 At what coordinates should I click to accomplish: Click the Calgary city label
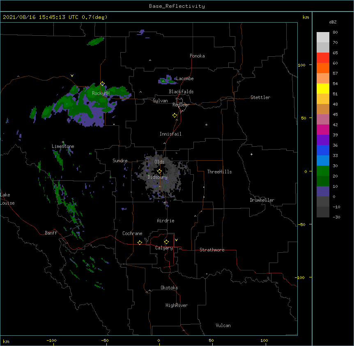click(x=164, y=248)
